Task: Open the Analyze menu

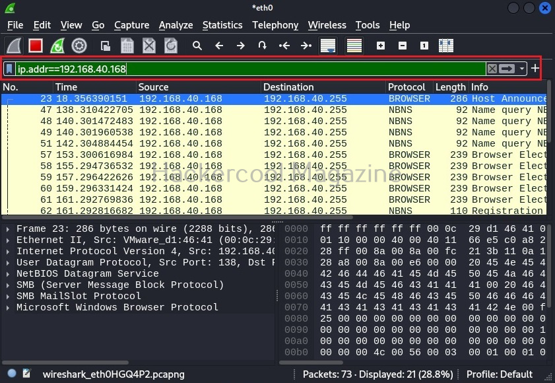Action: (176, 25)
